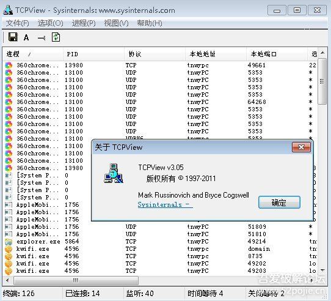Open the Sysinternals hyperlink
This screenshot has height=301, width=331.
point(165,204)
